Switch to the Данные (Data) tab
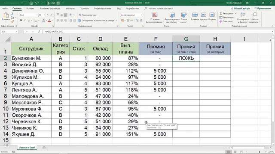Screen dimensions: 275x154 pos(85,9)
